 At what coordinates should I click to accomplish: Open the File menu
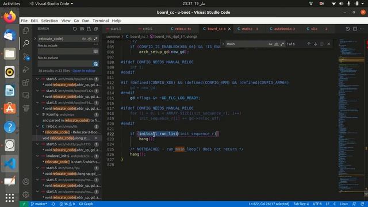tap(24, 21)
